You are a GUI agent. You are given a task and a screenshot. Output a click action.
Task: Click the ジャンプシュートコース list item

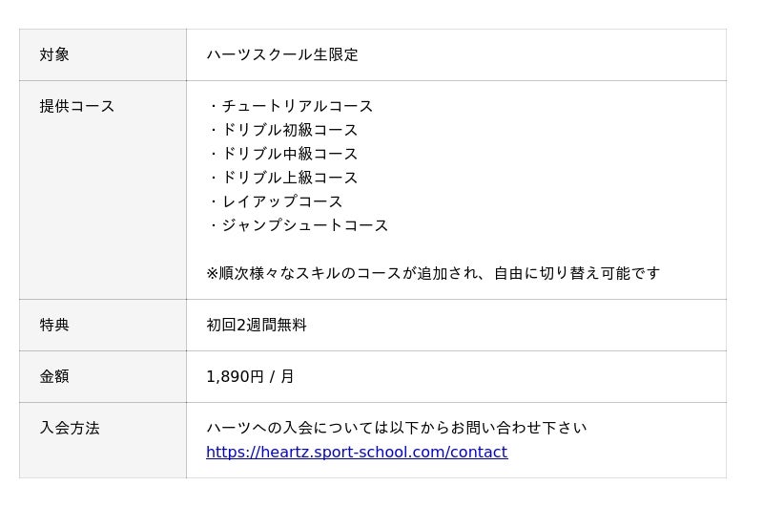pyautogui.click(x=298, y=225)
